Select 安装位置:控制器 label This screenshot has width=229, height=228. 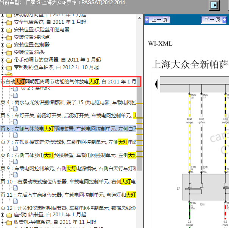tap(32, 45)
